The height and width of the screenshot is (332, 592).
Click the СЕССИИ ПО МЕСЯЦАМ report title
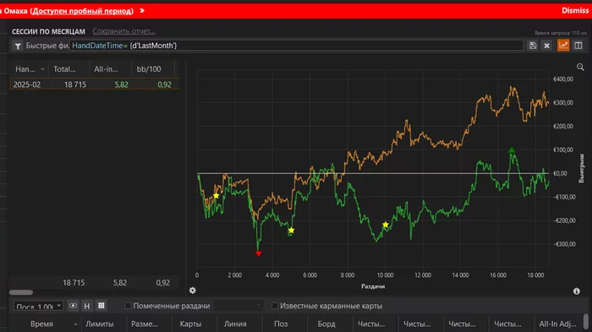point(48,32)
